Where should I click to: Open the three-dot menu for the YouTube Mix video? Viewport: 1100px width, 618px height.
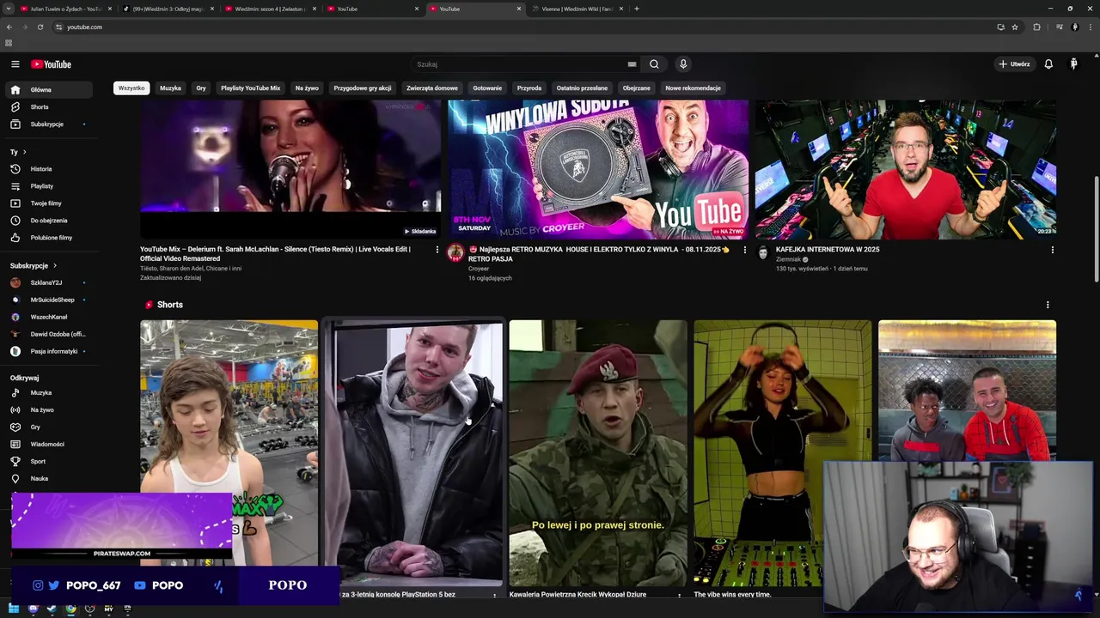(x=437, y=250)
